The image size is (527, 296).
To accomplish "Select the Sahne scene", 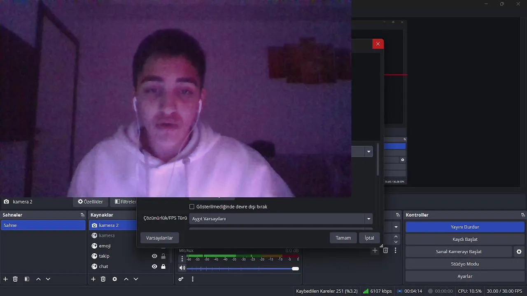I will click(43, 225).
